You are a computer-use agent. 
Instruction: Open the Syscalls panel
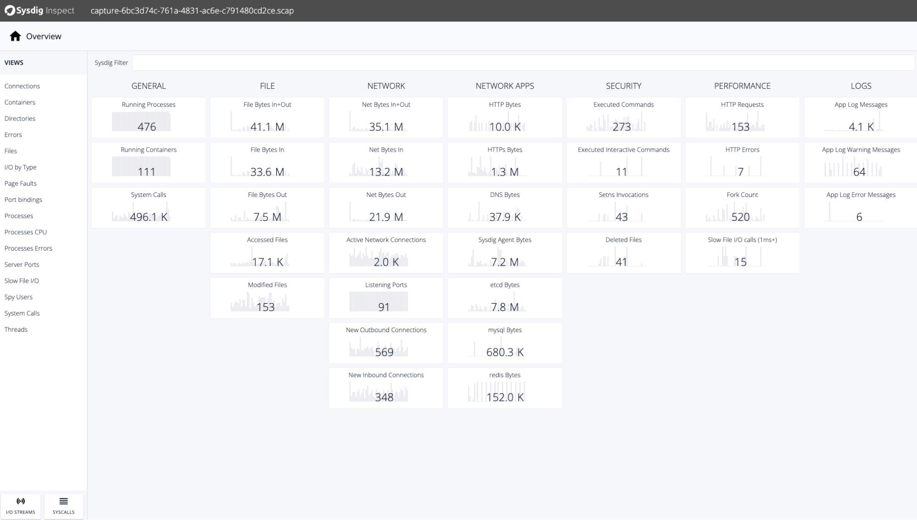(x=63, y=506)
